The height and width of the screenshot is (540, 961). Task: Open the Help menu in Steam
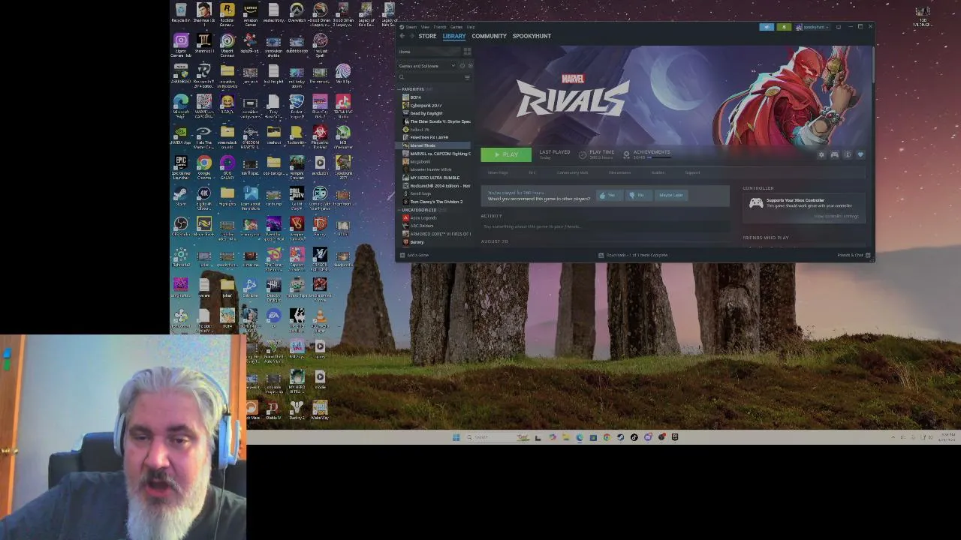pos(471,27)
